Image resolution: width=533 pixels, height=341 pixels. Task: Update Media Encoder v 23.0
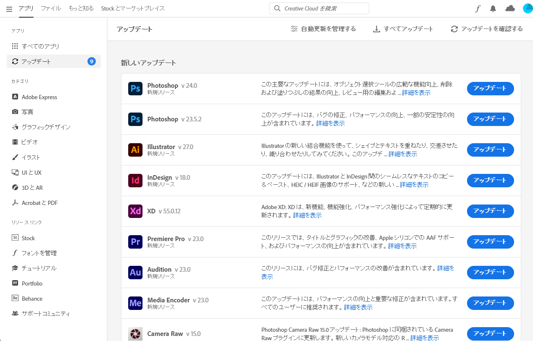click(491, 303)
